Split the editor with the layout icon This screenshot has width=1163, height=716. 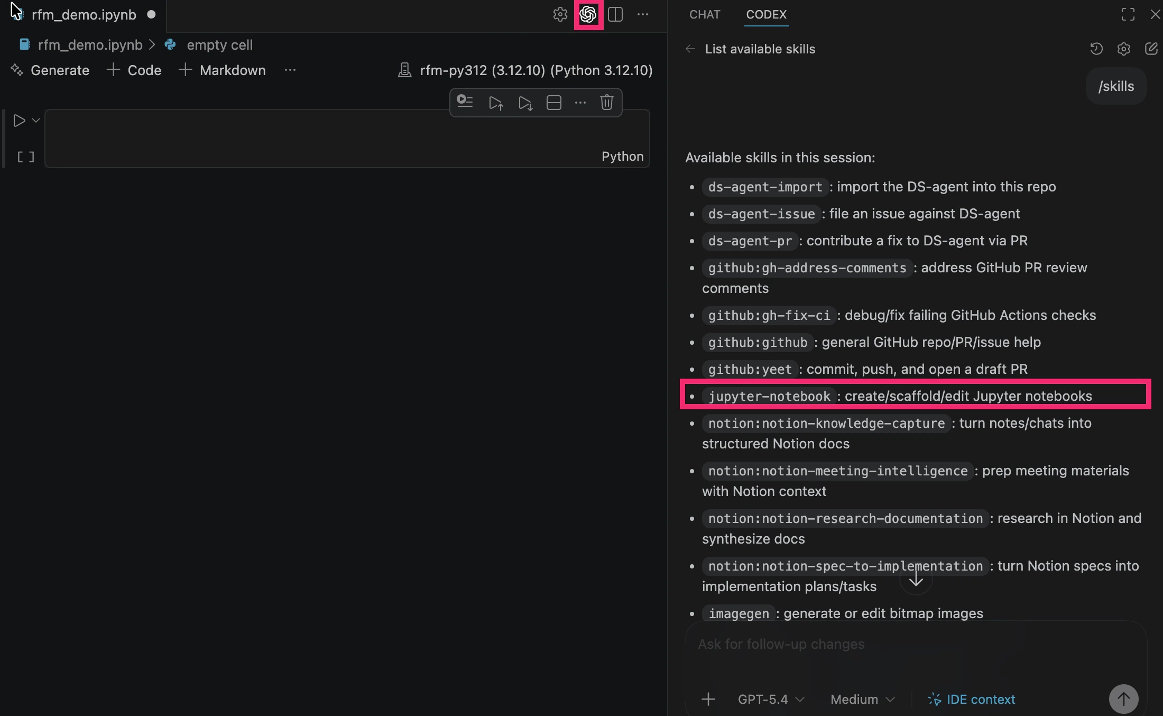pos(615,15)
